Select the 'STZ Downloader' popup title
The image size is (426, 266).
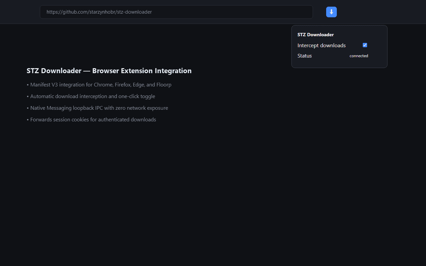click(316, 35)
